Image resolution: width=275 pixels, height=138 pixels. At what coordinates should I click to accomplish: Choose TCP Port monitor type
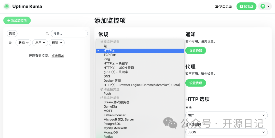tap(140, 55)
